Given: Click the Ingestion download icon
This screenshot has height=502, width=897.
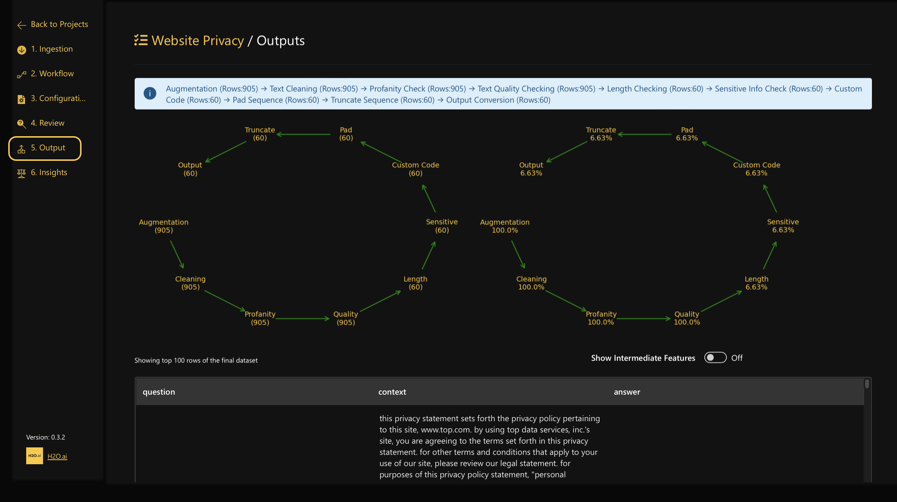Looking at the screenshot, I should tap(21, 50).
